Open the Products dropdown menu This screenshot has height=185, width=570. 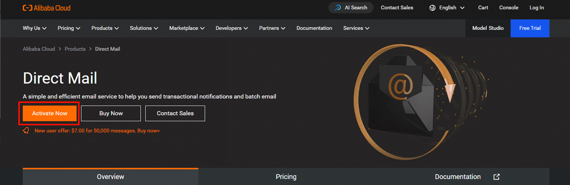tap(105, 28)
